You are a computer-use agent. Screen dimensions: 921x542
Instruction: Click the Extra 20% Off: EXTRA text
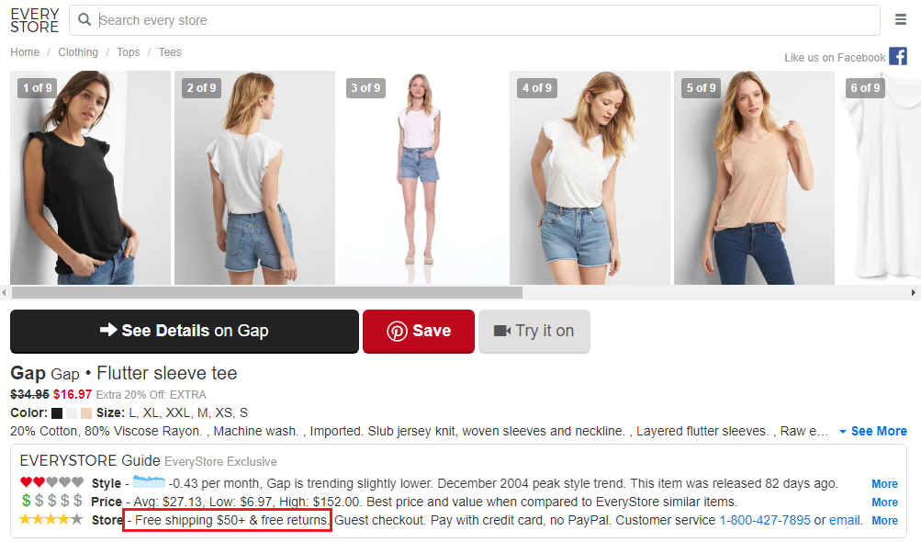[152, 394]
